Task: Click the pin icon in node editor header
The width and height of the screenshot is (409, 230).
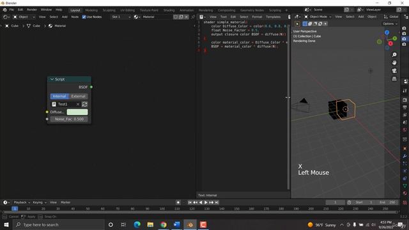Action: (x=193, y=17)
